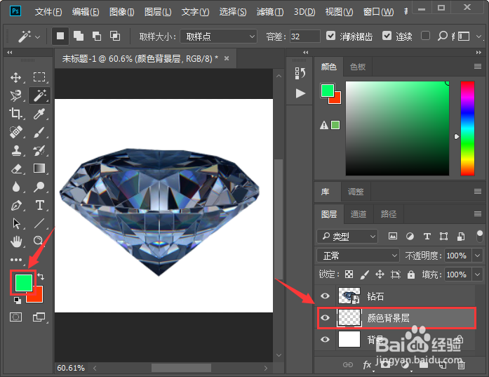489x377 pixels.
Task: Open the extra tools ellipsis
Action: [16, 259]
